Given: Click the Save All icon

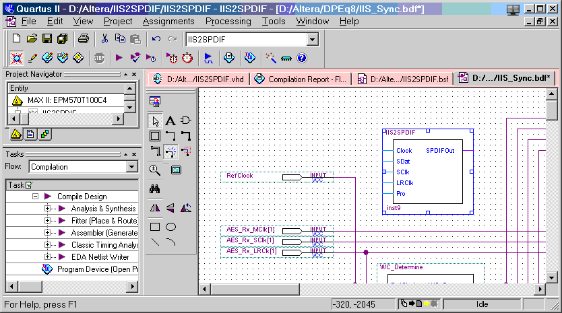Looking at the screenshot, I should click(63, 38).
